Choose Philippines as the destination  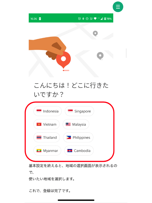click(78, 137)
